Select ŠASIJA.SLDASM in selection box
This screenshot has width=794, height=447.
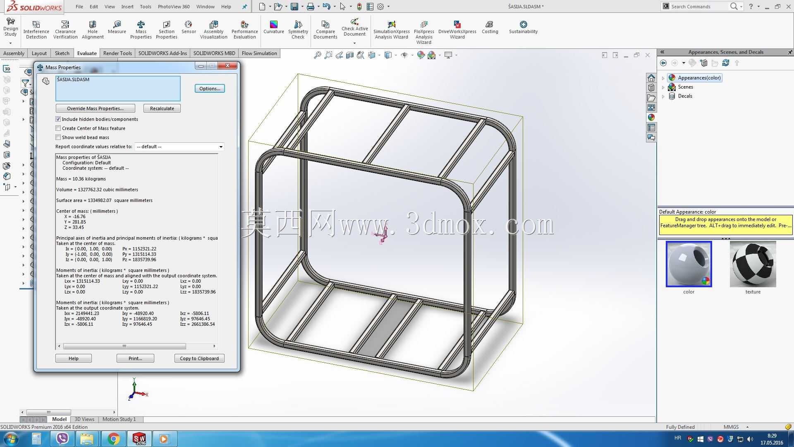click(73, 79)
